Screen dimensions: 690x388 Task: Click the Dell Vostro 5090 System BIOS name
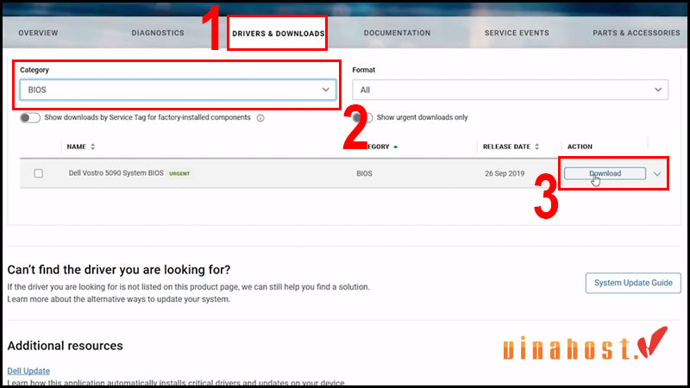(116, 173)
